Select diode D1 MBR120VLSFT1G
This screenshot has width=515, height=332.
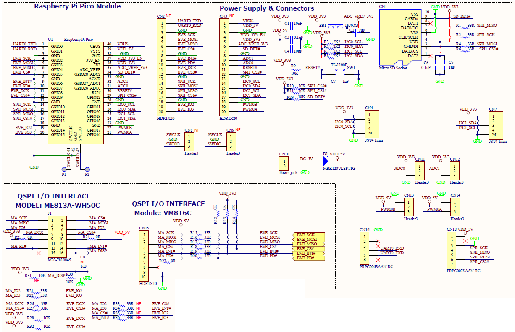326,160
